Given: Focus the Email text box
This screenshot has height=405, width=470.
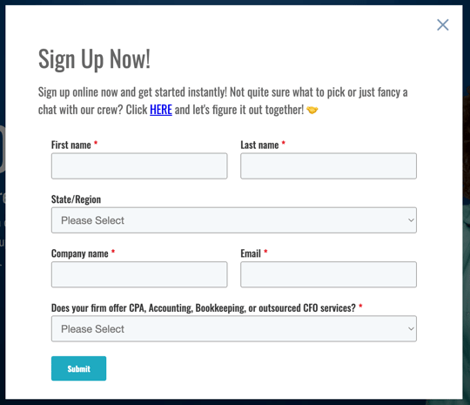Looking at the screenshot, I should [328, 274].
